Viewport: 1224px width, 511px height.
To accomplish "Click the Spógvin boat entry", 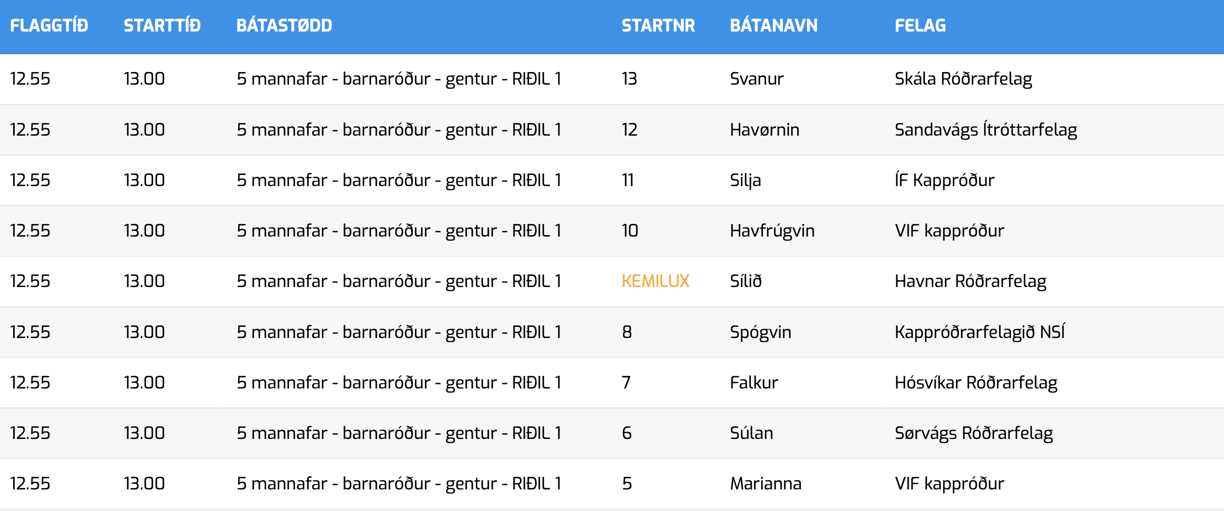I will click(760, 332).
